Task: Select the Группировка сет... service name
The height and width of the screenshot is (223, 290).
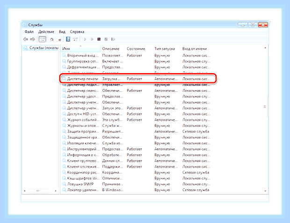Action: (x=83, y=61)
